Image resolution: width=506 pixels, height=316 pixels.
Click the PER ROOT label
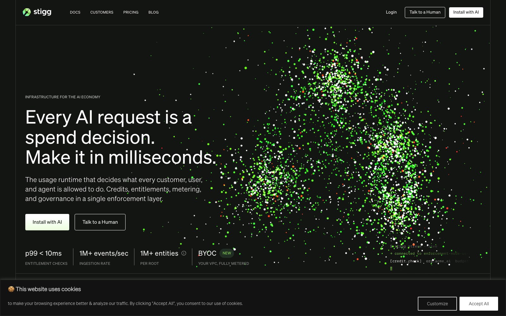(x=149, y=264)
